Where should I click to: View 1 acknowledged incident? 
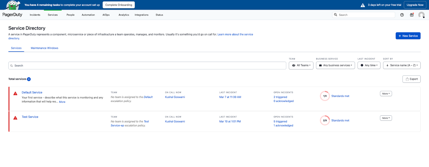click(x=283, y=126)
